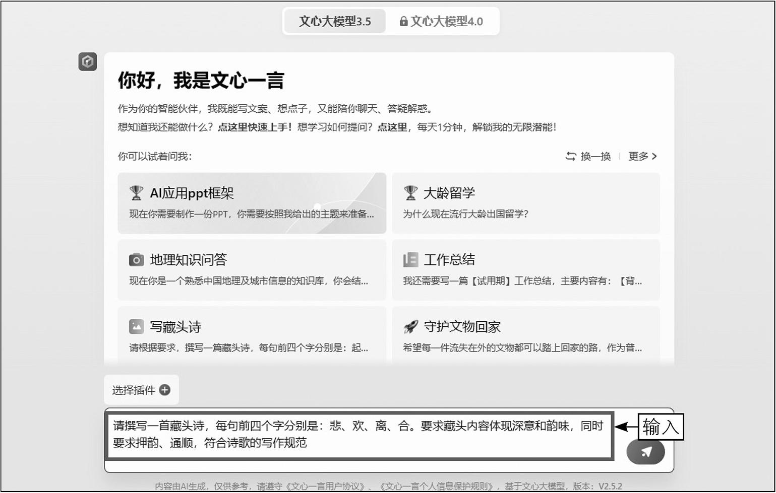Click the 我还需要写一篇【试用期】工作总结 description
The height and width of the screenshot is (493, 776).
pos(522,281)
